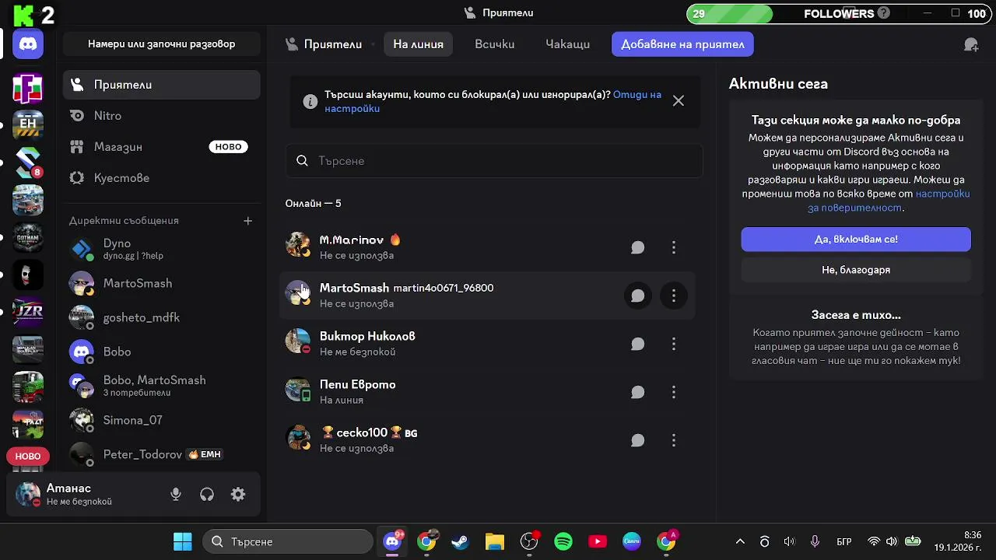Click Намери или започни разговор box
This screenshot has width=996, height=560.
pyautogui.click(x=162, y=44)
